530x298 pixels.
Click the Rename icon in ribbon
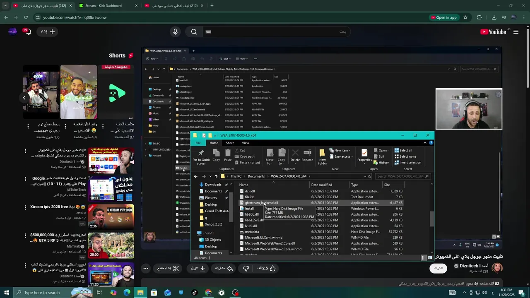(x=307, y=156)
